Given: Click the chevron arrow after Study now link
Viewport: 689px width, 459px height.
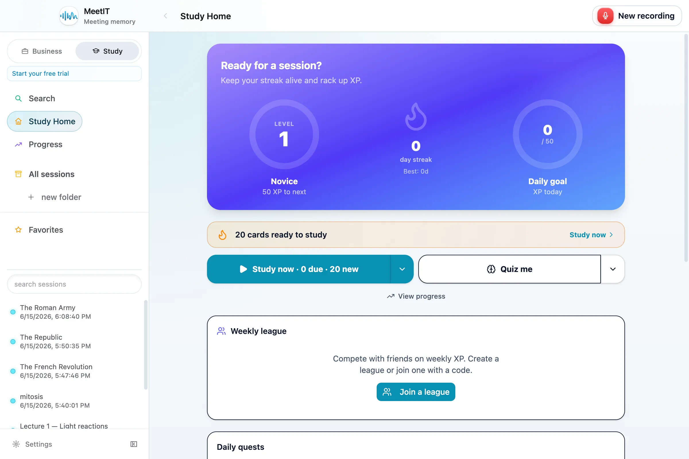Looking at the screenshot, I should pos(611,235).
